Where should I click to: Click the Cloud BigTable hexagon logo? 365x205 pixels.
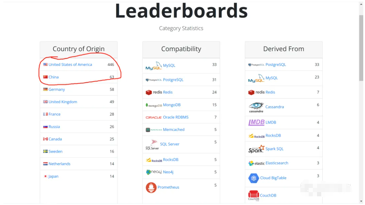pos(253,178)
